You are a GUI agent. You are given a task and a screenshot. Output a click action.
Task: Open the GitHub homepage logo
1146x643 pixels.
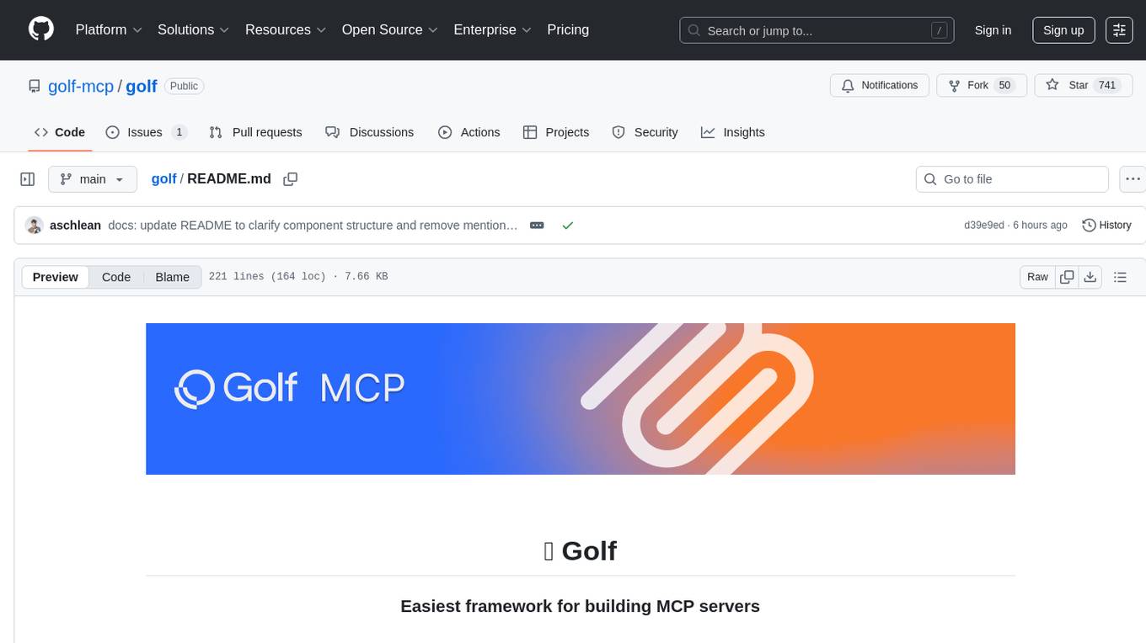point(41,29)
